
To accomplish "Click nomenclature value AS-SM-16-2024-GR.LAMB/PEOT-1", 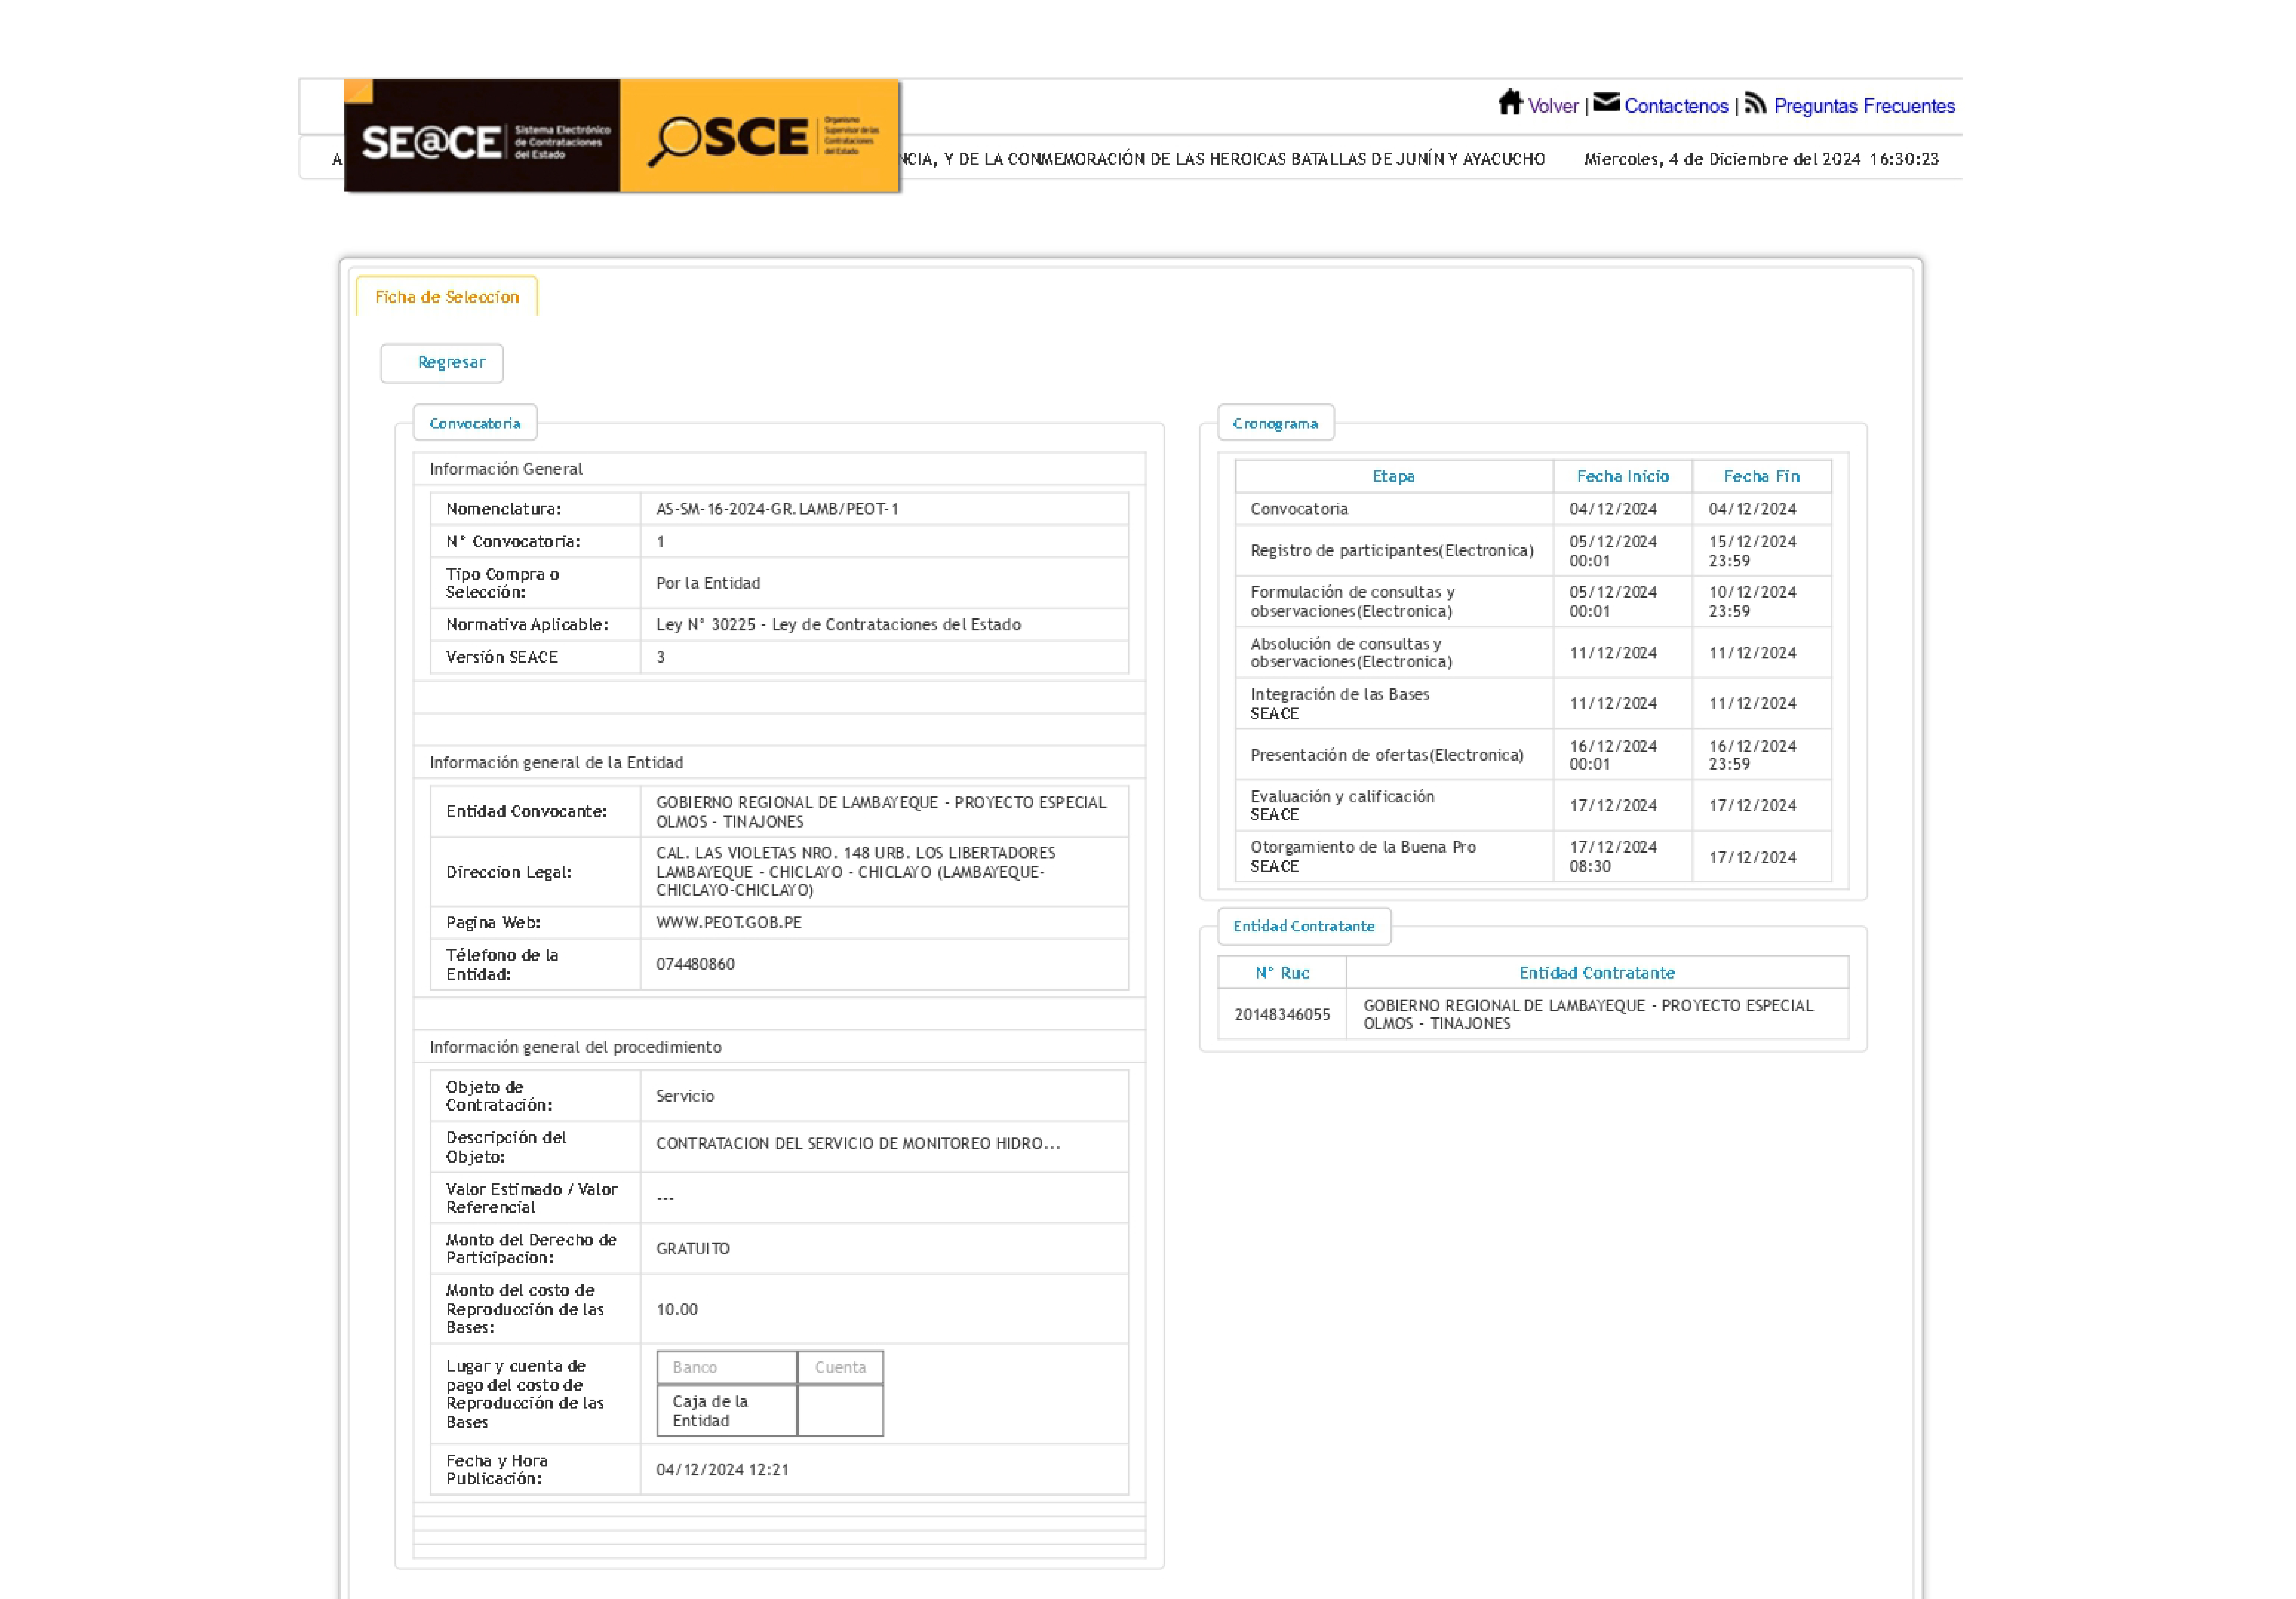I will (x=777, y=509).
